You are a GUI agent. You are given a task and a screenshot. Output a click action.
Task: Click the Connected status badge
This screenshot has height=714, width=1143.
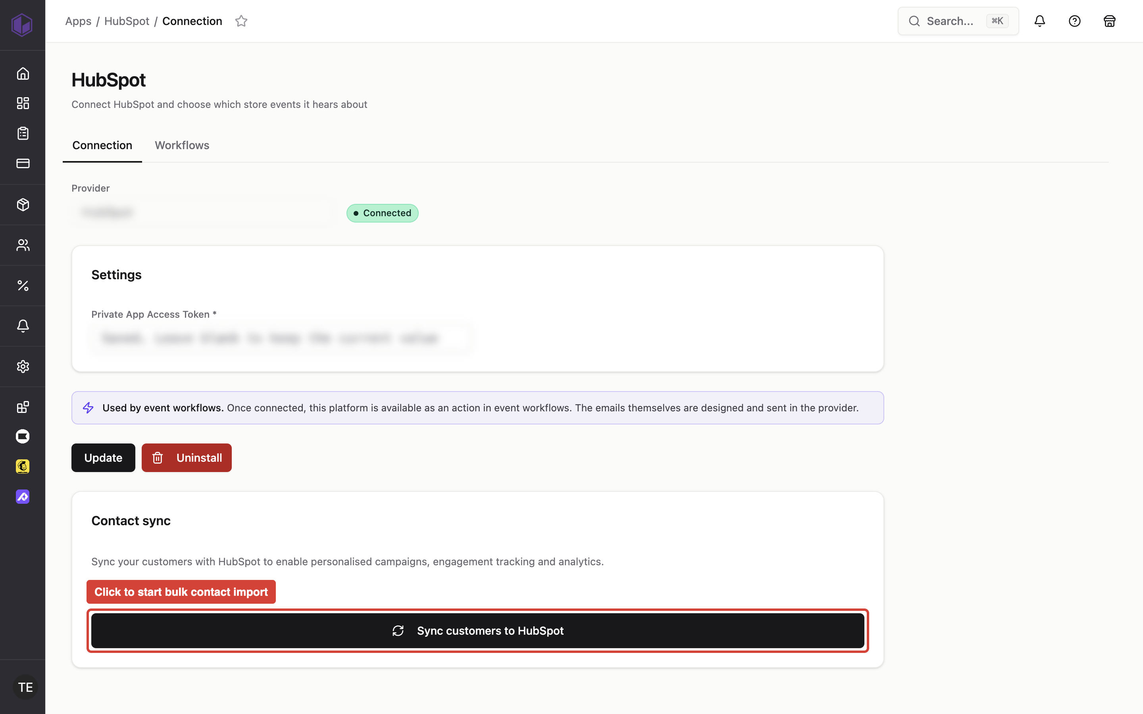pos(382,213)
